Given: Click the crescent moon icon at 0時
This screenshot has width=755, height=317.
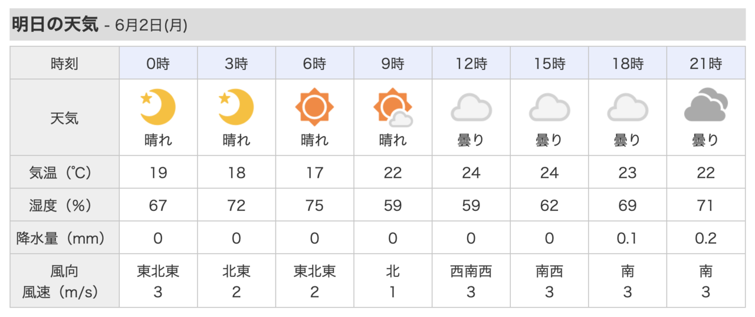Looking at the screenshot, I should (x=158, y=107).
